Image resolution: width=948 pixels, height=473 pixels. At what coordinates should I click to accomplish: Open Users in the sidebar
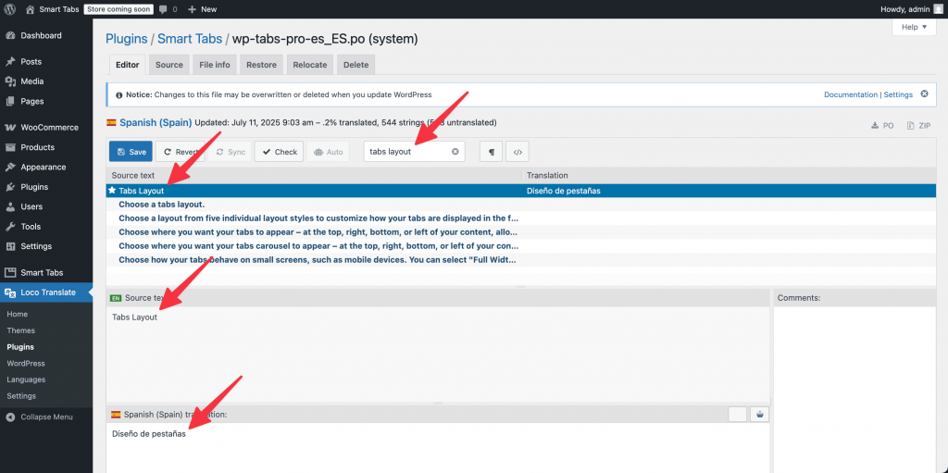46,206
